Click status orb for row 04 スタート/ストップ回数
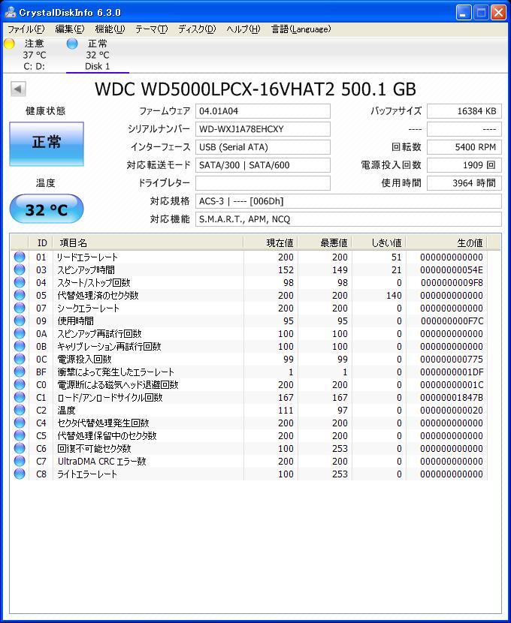This screenshot has height=623, width=511. click(x=20, y=282)
